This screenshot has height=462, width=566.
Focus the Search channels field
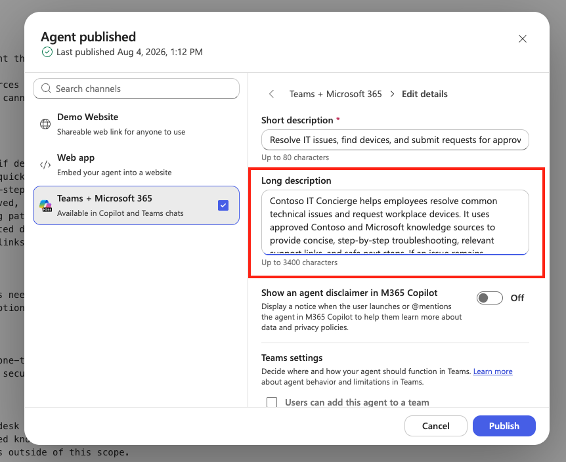[136, 89]
